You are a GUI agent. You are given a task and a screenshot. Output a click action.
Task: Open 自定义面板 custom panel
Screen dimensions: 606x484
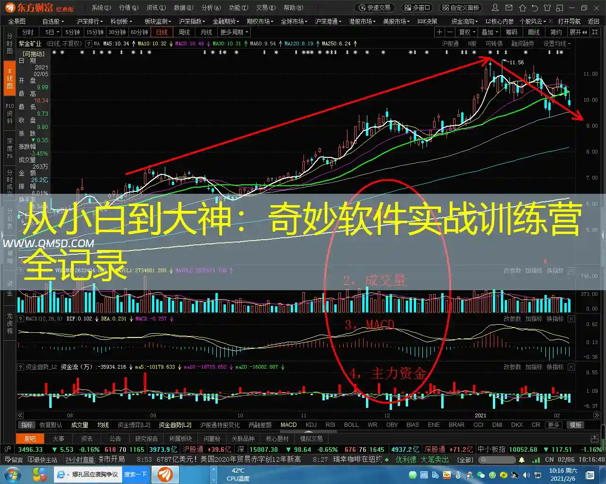tap(461, 8)
